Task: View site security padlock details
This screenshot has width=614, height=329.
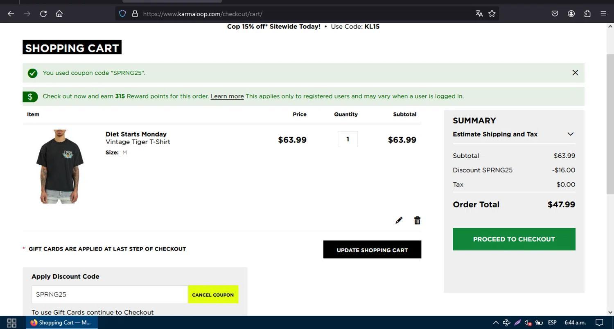Action: [x=135, y=13]
